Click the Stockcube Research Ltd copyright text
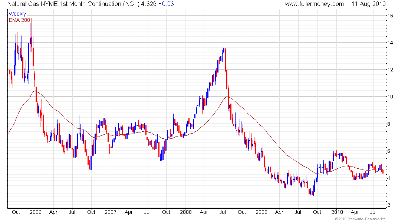 (360, 219)
